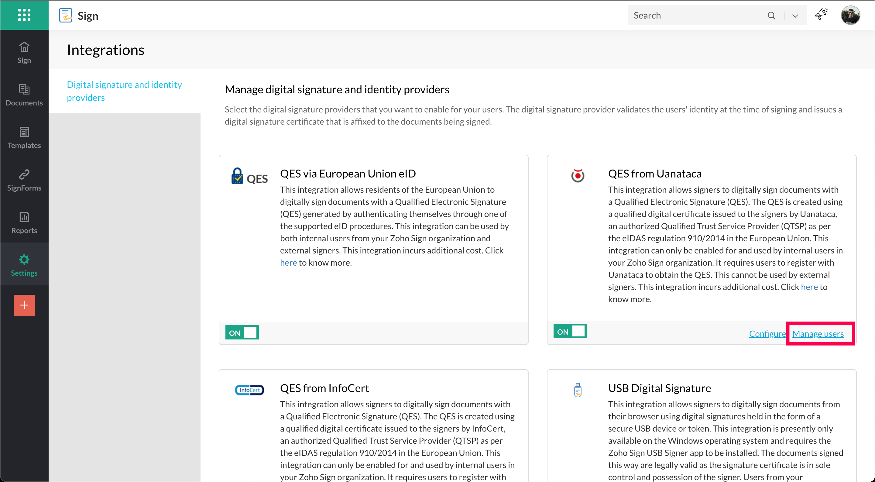Open the apps grid launcher icon
The width and height of the screenshot is (875, 482).
(x=24, y=15)
